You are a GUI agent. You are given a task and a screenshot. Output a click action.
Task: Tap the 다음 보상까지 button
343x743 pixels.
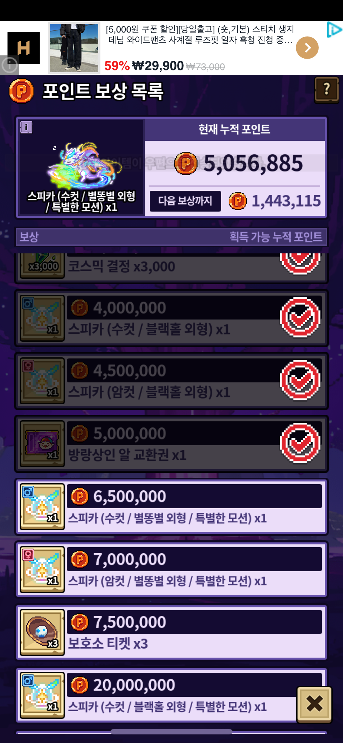click(x=185, y=201)
